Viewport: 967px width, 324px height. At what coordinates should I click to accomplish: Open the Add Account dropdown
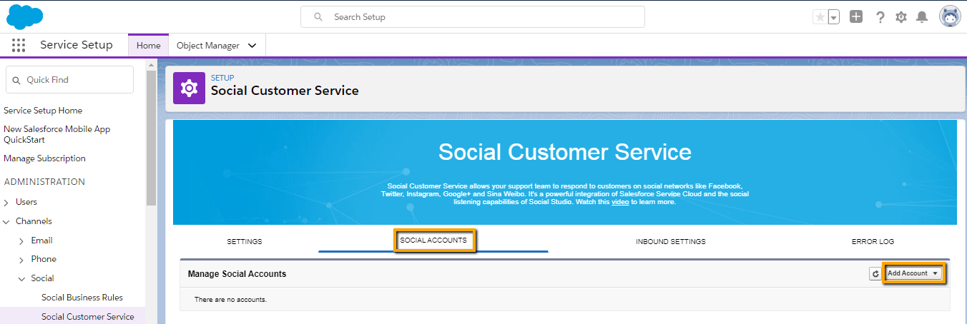click(913, 273)
